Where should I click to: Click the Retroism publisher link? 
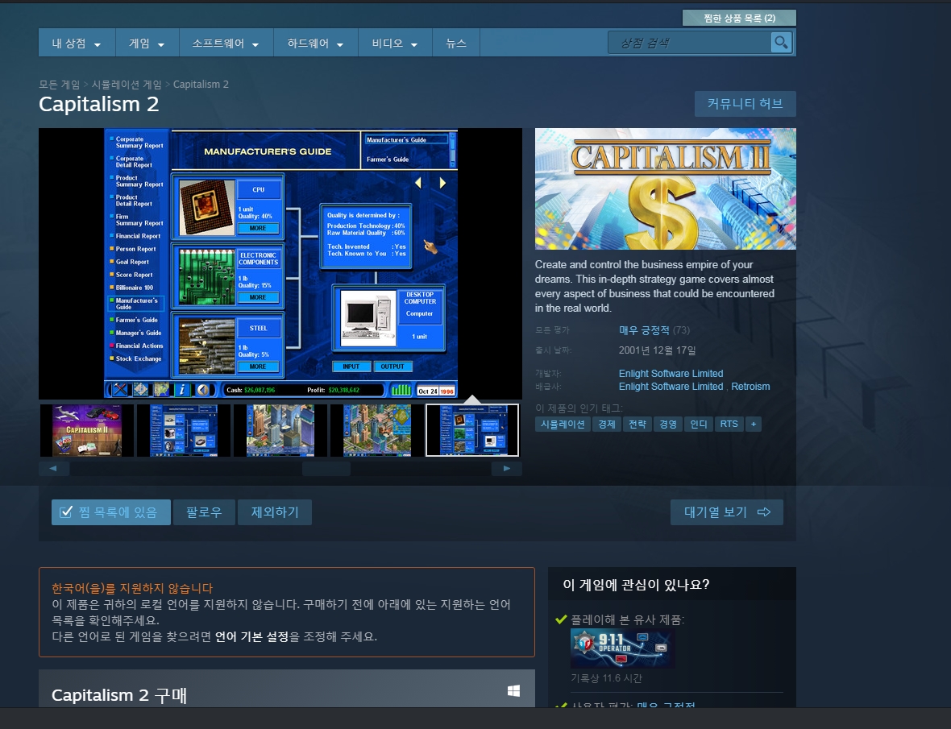(750, 387)
